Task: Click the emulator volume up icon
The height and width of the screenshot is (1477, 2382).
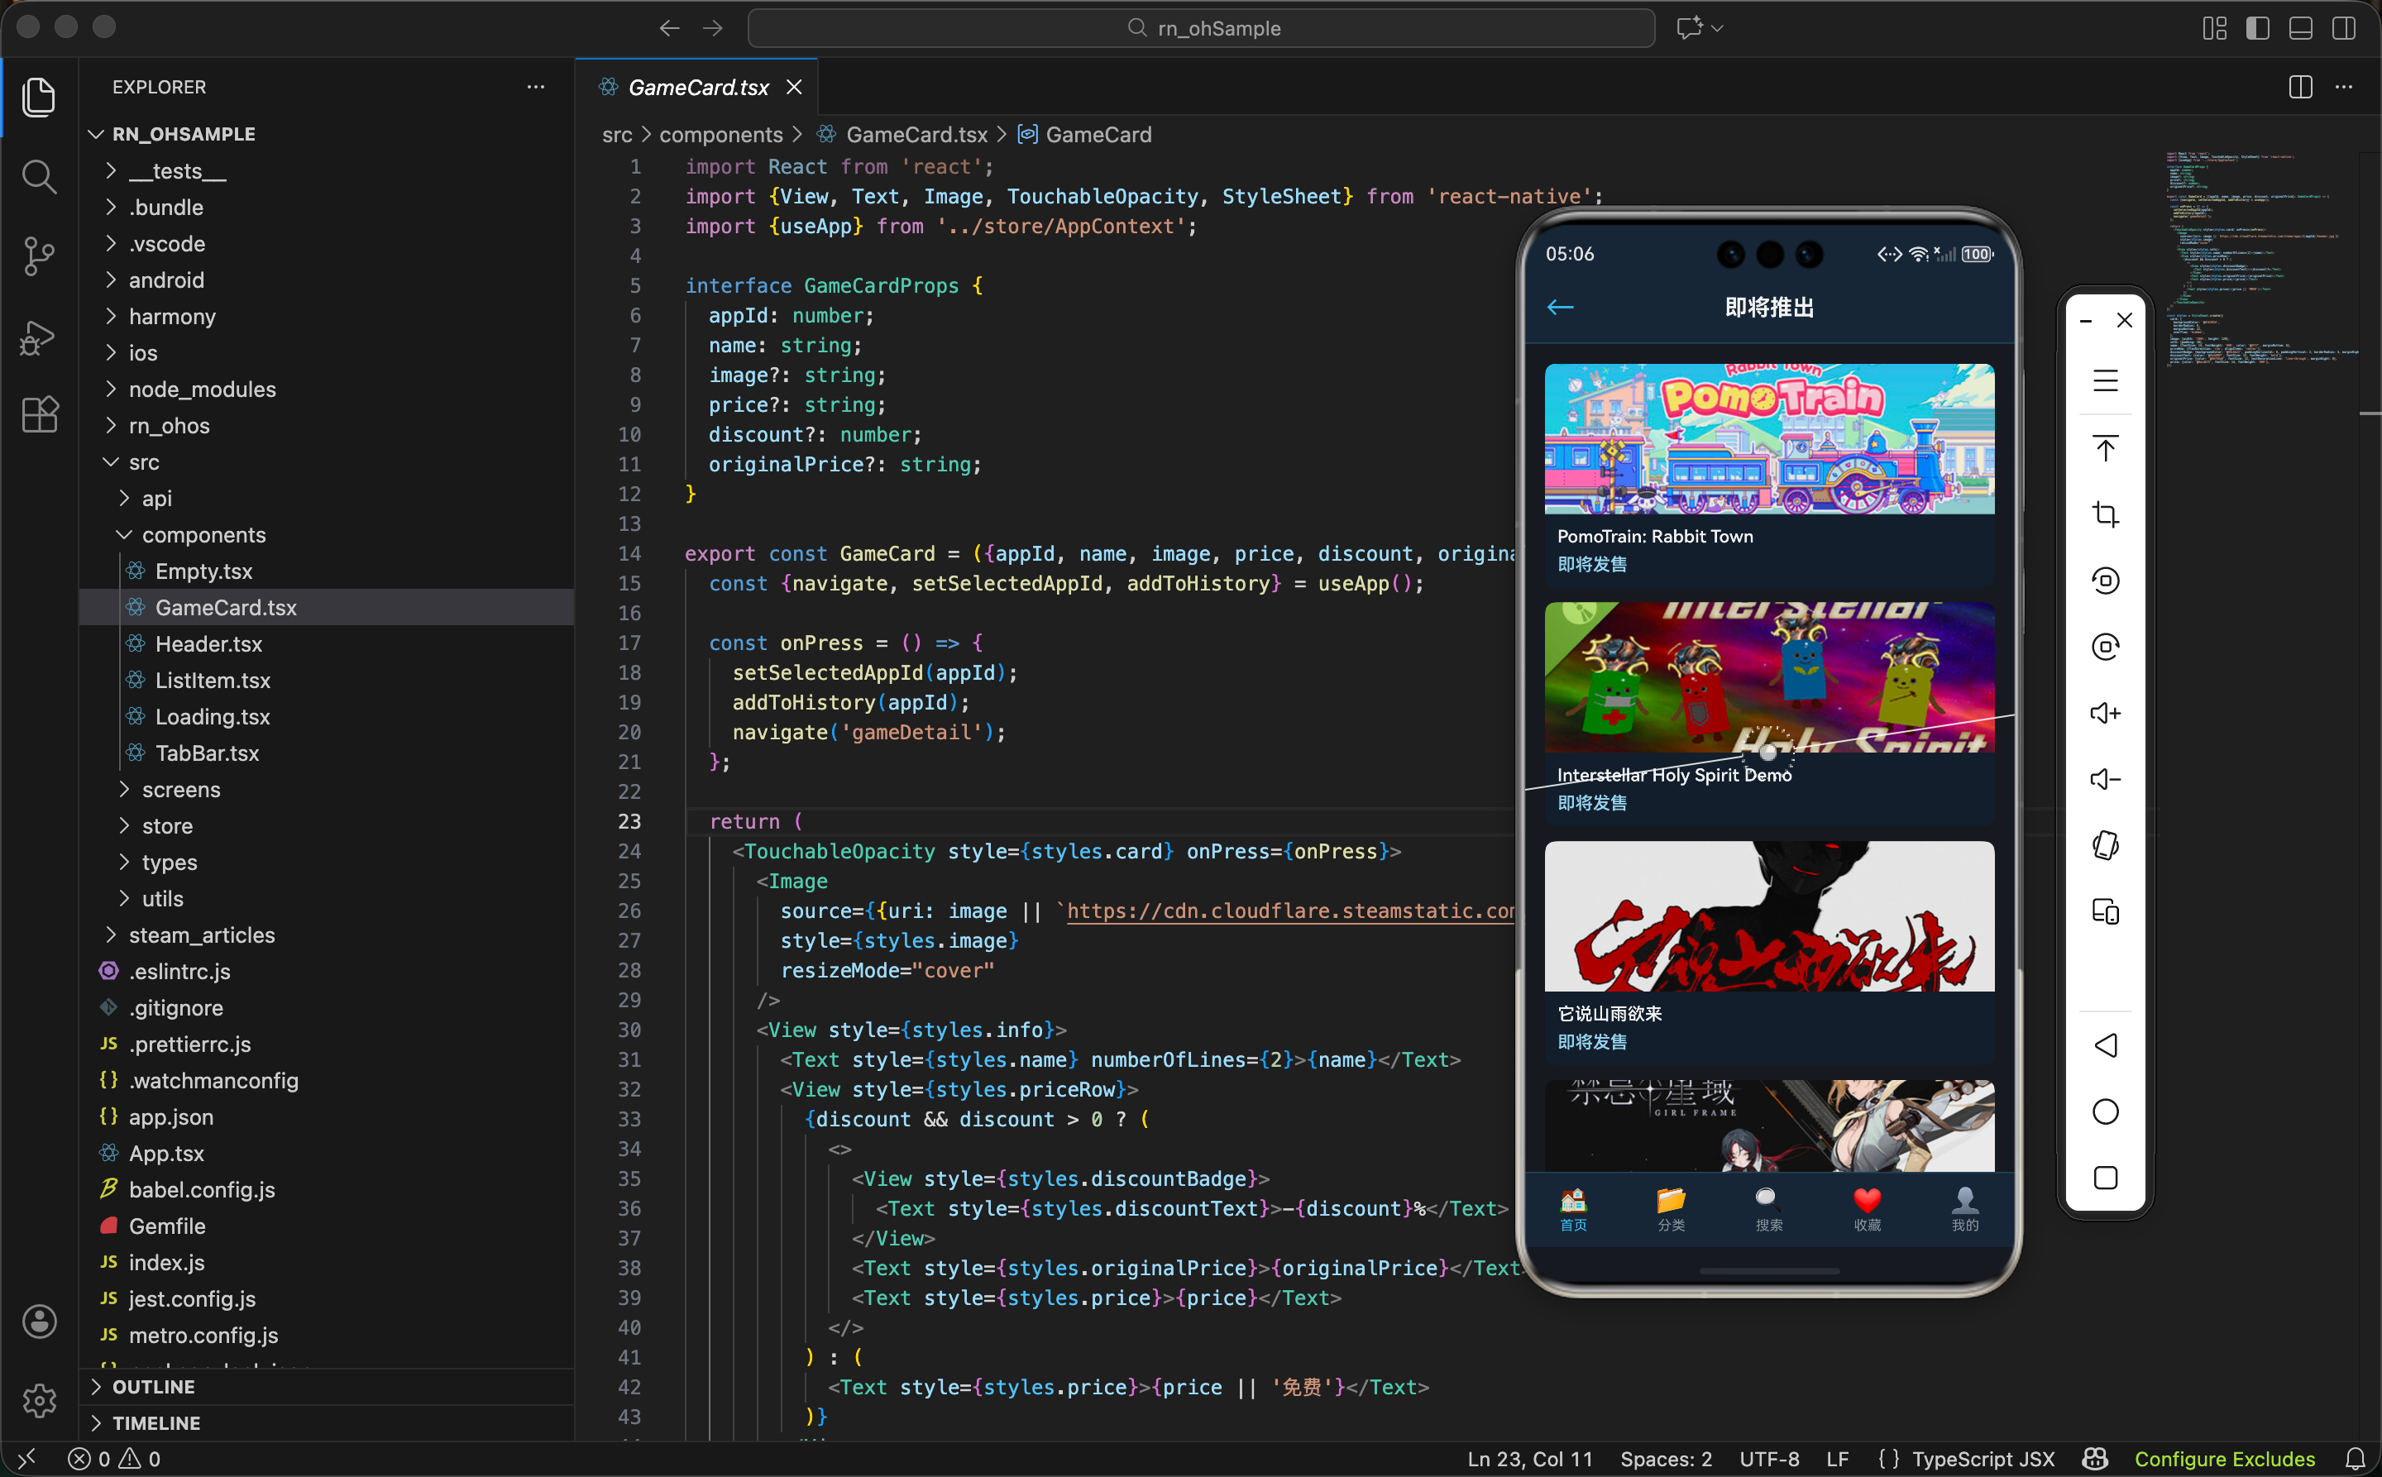Action: 2105,713
